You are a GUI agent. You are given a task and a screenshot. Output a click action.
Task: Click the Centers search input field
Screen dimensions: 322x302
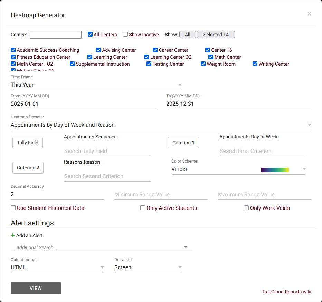(x=56, y=35)
